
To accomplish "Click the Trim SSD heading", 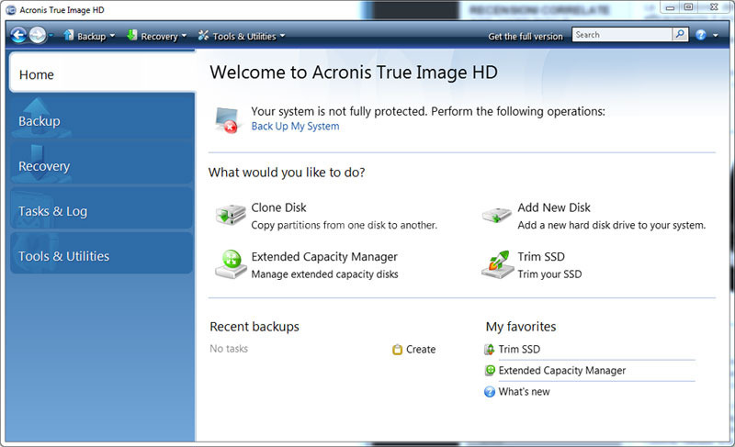I will tap(541, 256).
